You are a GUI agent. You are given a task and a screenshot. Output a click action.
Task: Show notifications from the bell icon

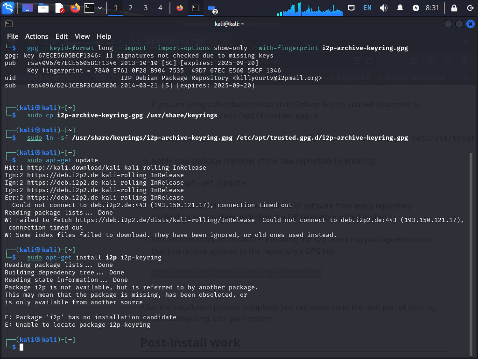[400, 8]
